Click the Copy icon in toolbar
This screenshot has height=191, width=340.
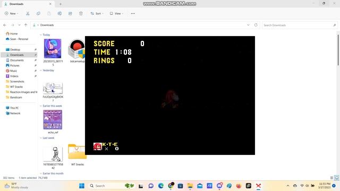(38, 13)
